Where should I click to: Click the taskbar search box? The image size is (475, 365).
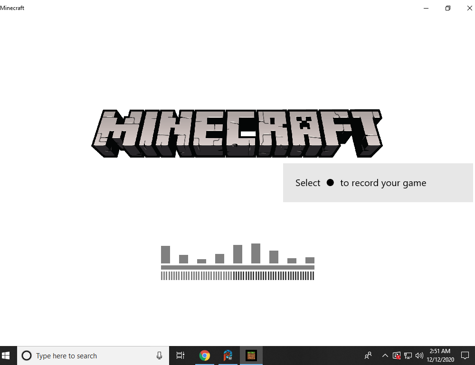93,356
